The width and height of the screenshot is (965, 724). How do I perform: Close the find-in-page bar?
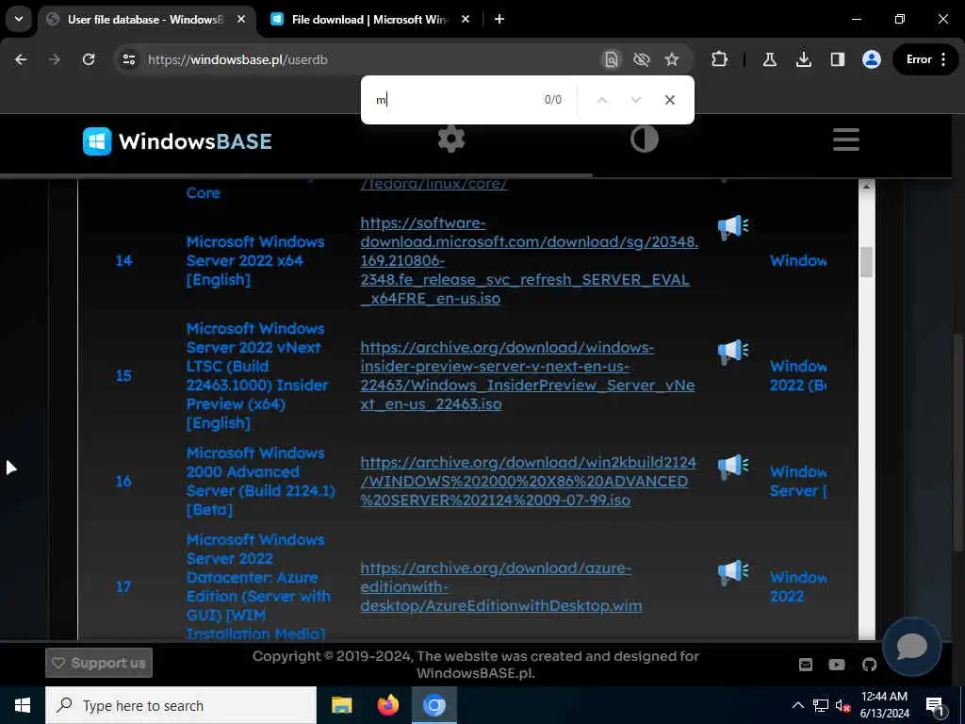670,100
